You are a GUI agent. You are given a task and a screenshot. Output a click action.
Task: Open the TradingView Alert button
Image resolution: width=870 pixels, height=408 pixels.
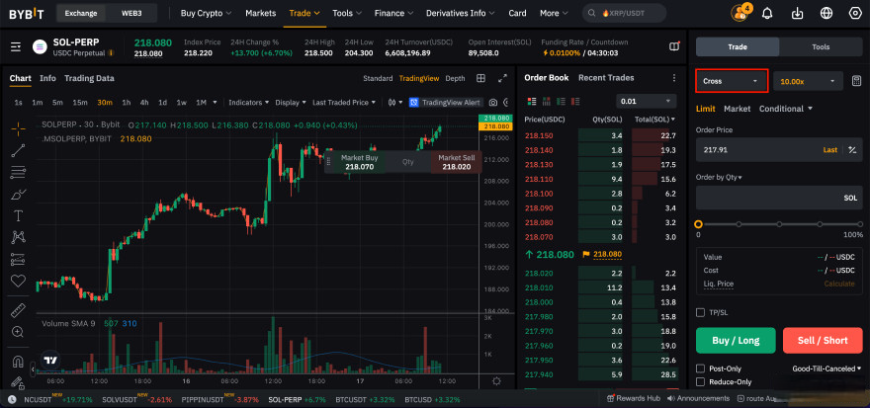click(x=445, y=103)
